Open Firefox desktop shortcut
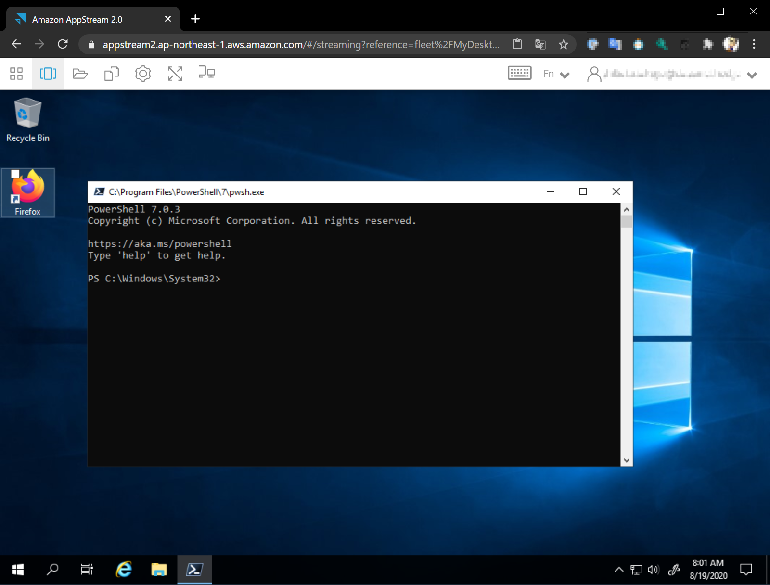Viewport: 770px width, 585px height. [x=28, y=192]
